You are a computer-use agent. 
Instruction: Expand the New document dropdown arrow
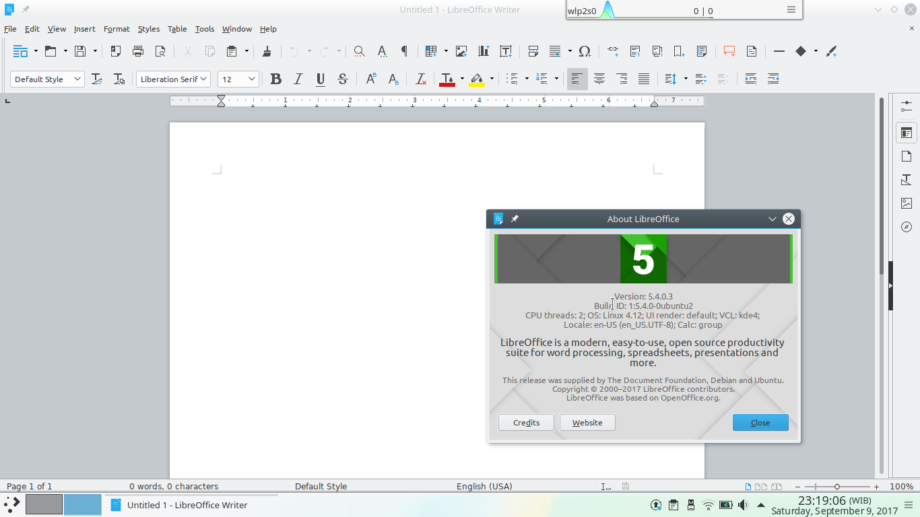(x=35, y=51)
